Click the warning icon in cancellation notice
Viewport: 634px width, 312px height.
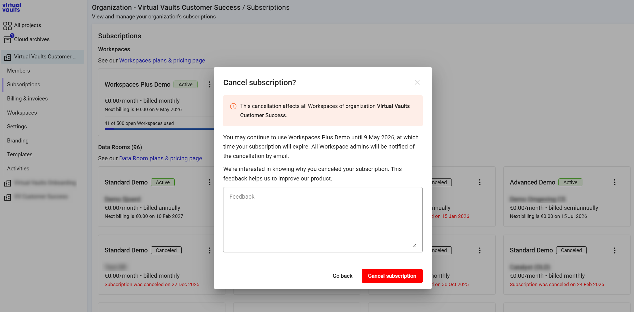tap(233, 106)
